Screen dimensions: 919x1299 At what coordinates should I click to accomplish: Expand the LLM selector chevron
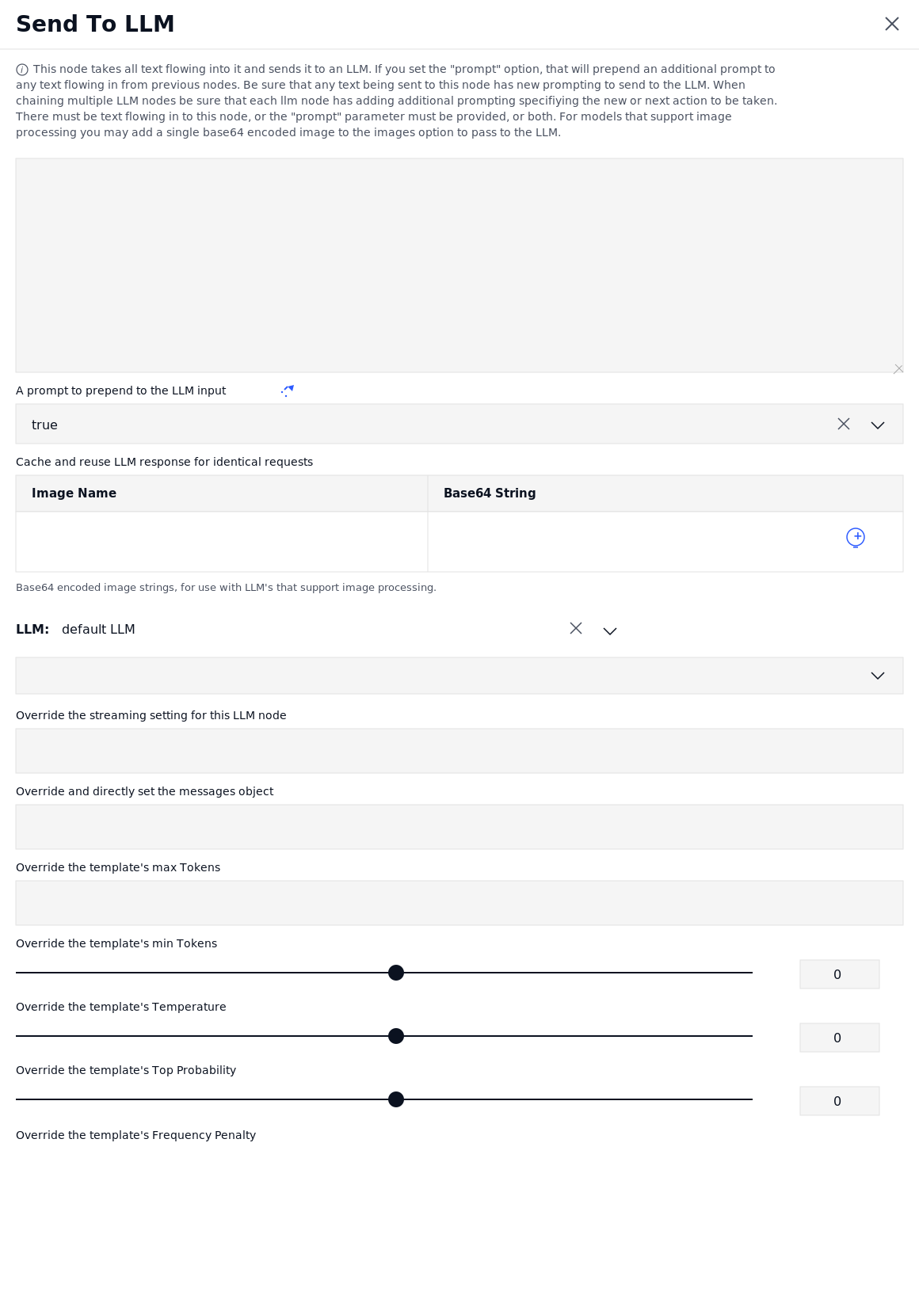tap(610, 630)
